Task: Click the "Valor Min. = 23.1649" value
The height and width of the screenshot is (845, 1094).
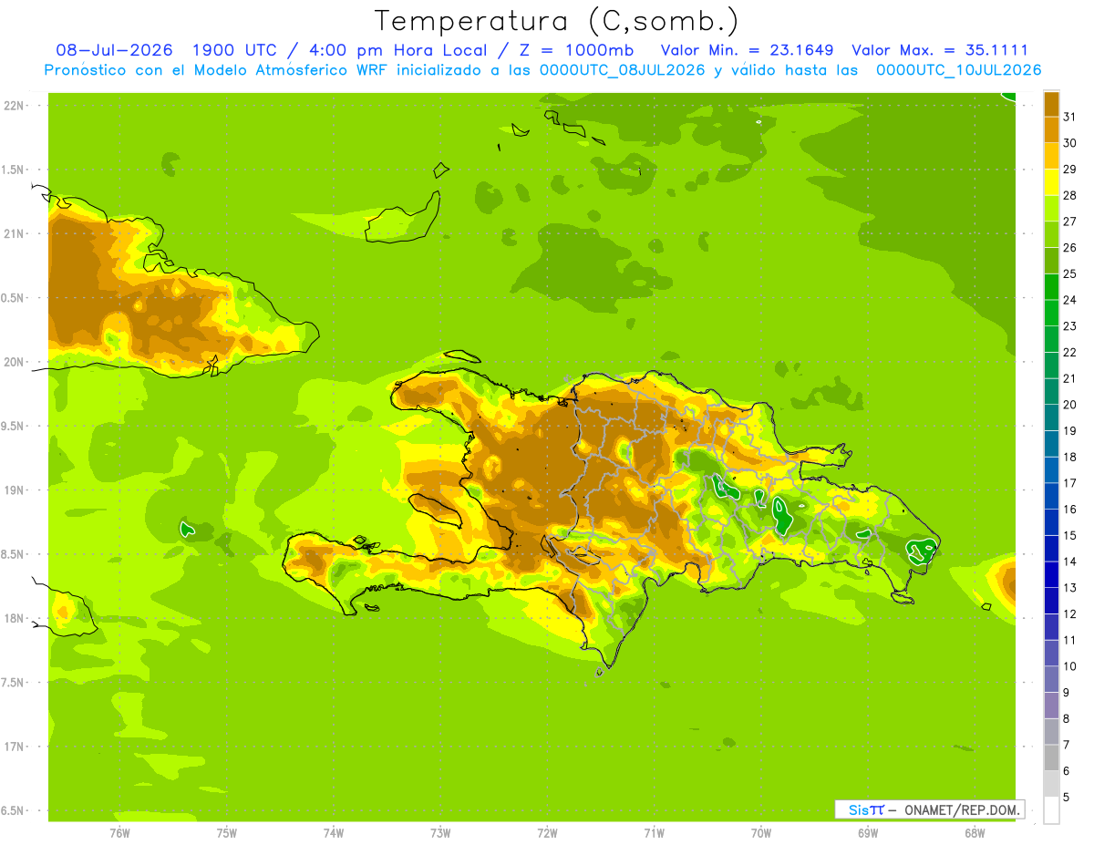Action: point(747,50)
